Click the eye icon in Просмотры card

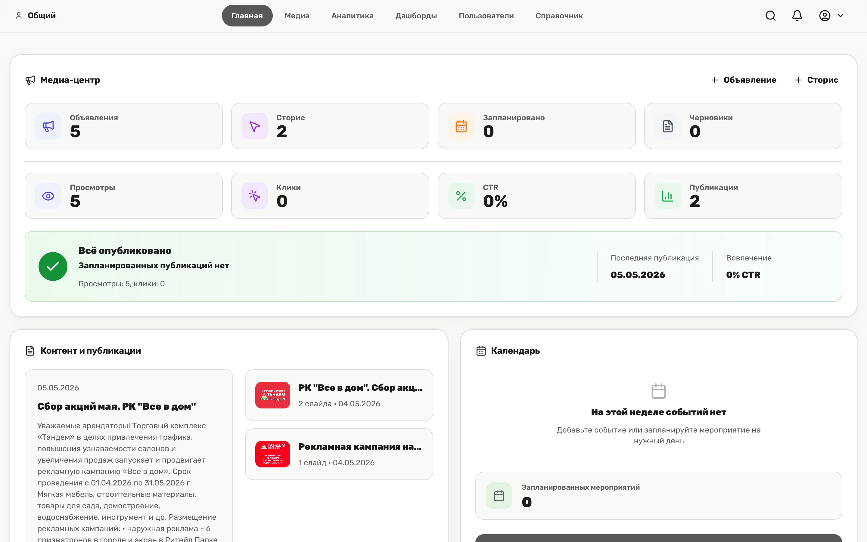click(48, 196)
